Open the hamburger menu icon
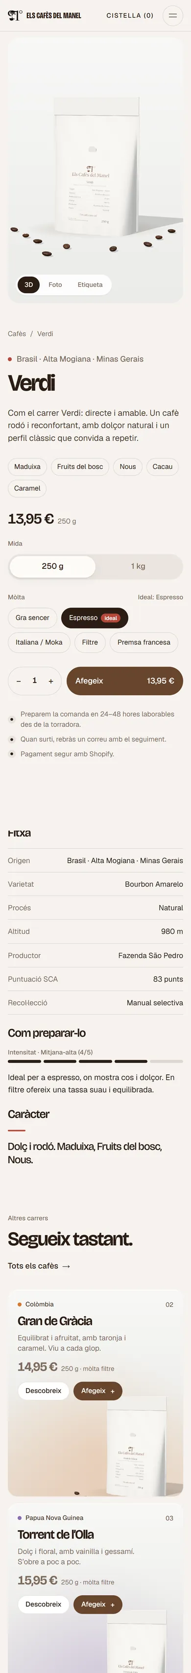 pyautogui.click(x=173, y=16)
